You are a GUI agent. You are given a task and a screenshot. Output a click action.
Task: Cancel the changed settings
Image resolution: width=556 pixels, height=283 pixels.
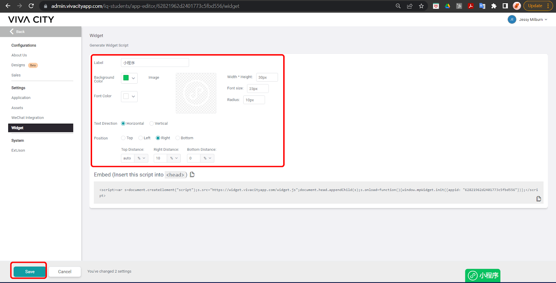click(x=65, y=272)
